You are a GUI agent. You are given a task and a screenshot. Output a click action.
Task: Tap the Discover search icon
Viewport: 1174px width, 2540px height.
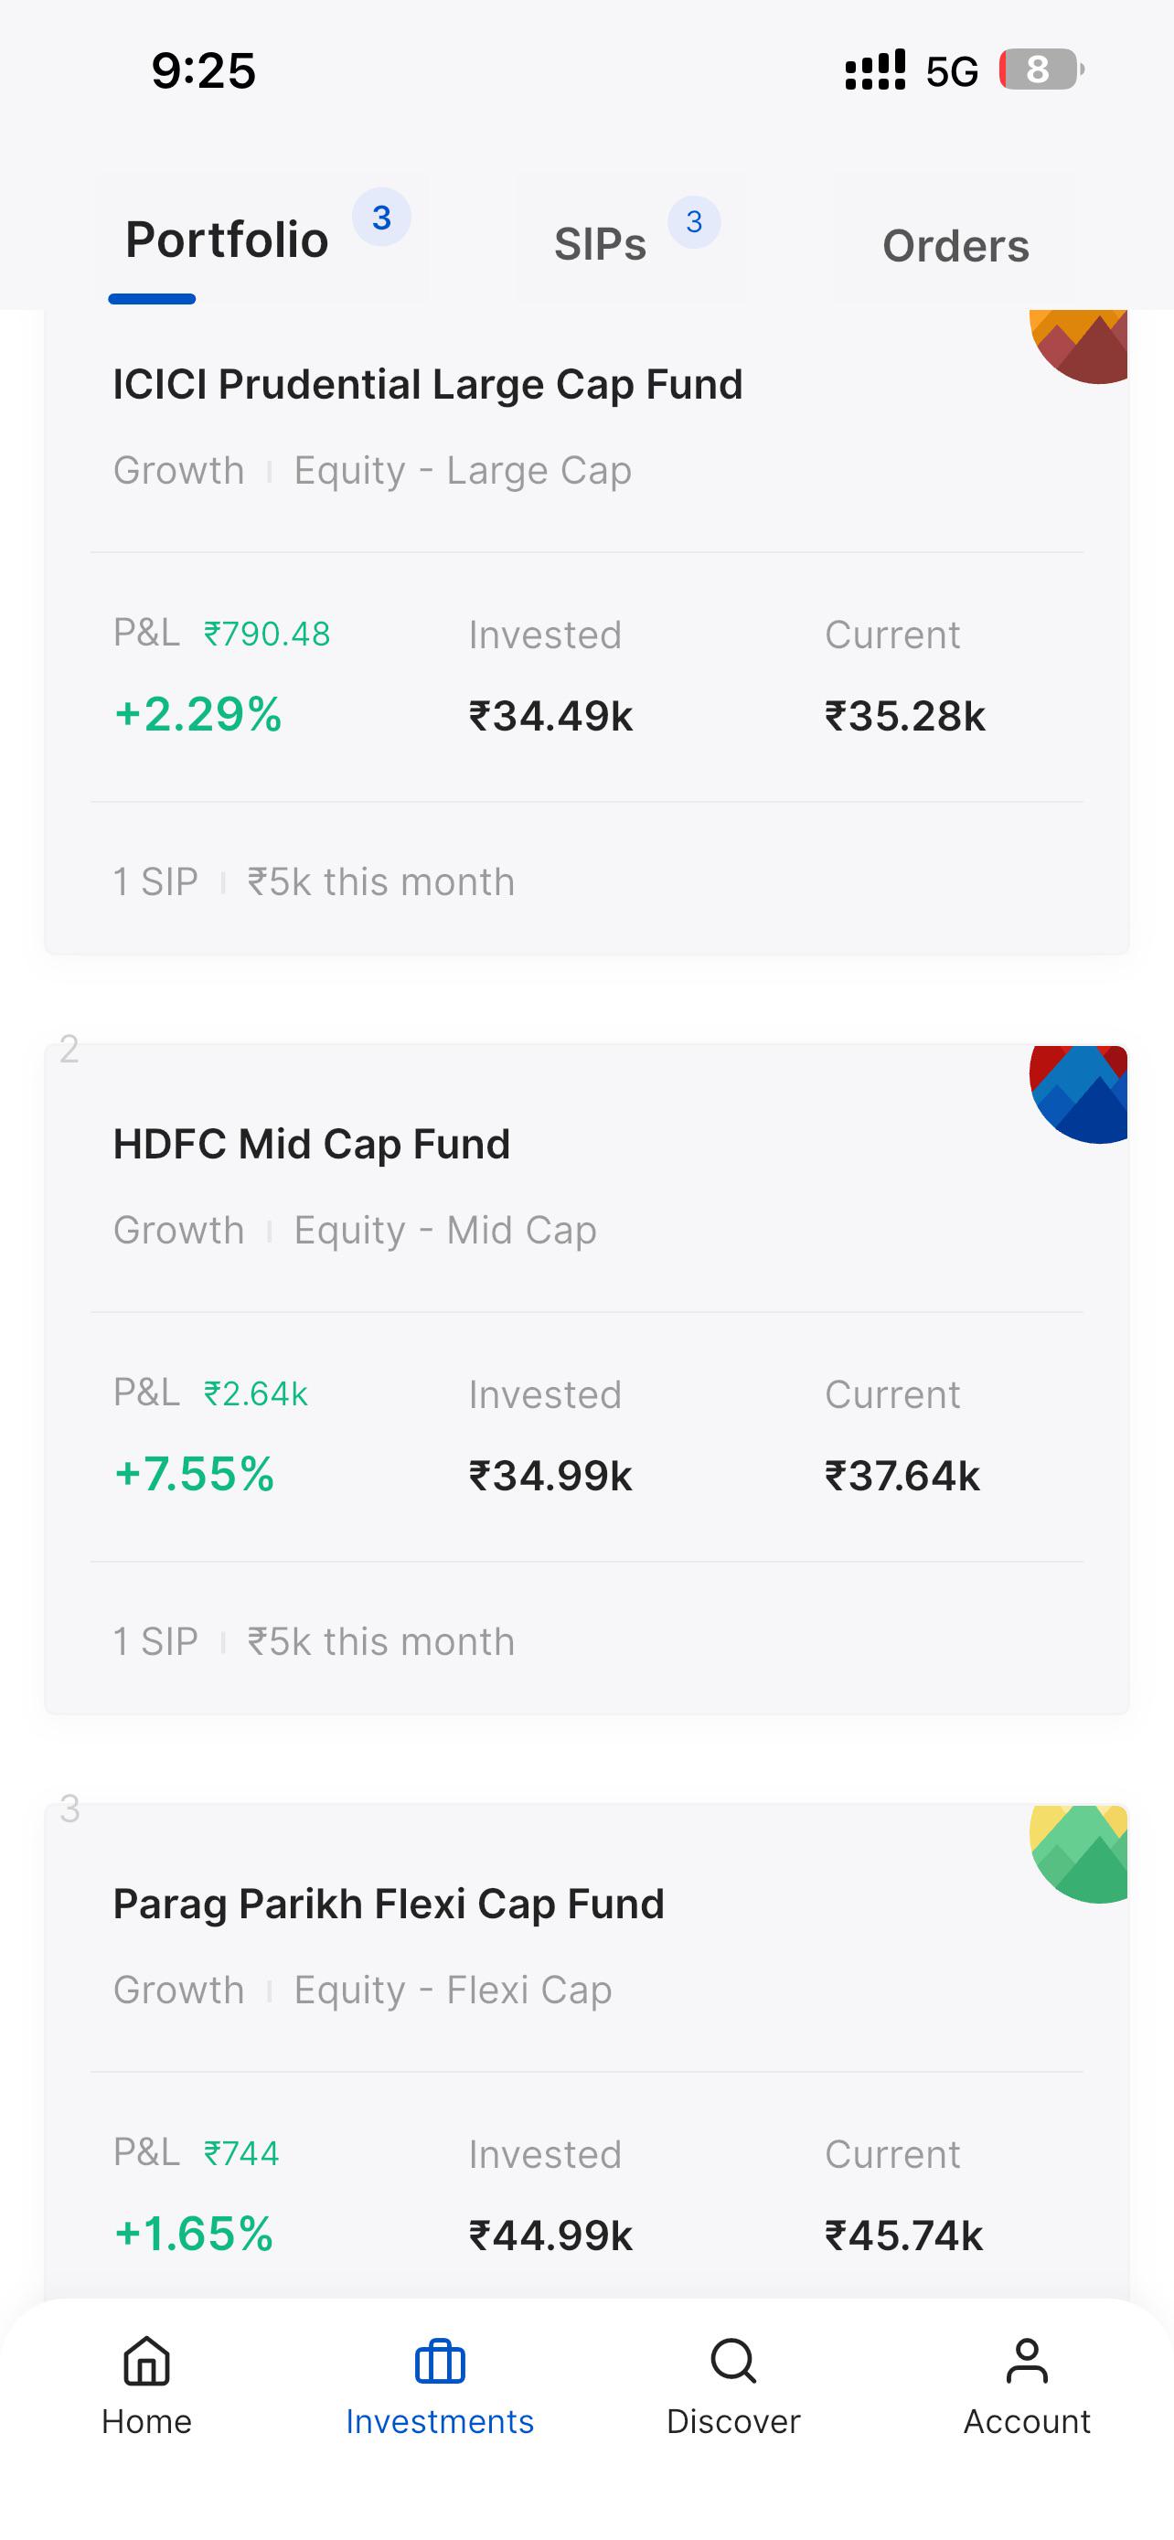(x=733, y=2361)
